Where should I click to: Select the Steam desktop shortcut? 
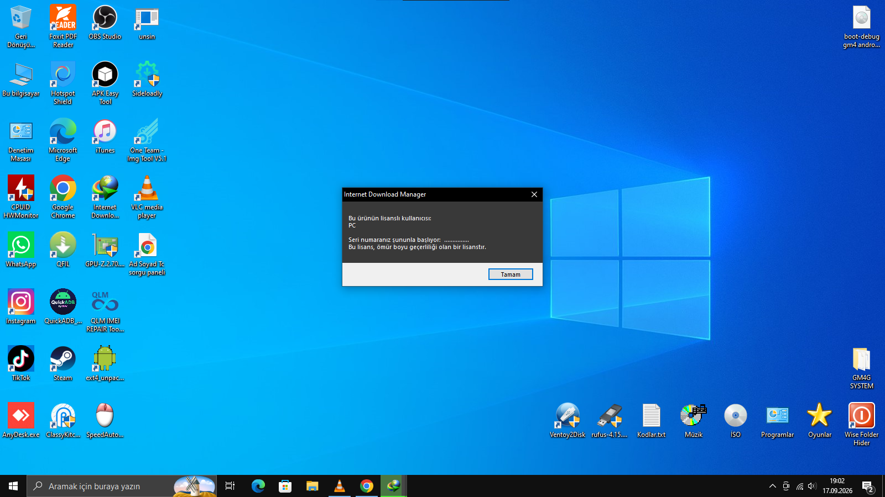[63, 364]
